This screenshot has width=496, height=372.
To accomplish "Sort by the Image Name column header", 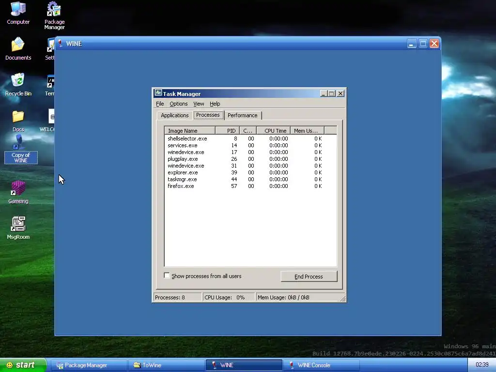I will tap(190, 131).
